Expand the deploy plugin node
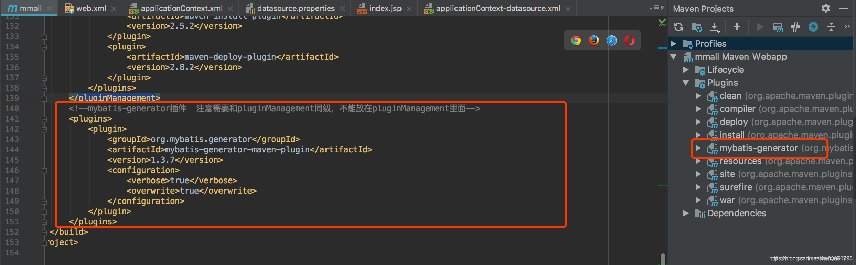The image size is (856, 265). click(698, 122)
